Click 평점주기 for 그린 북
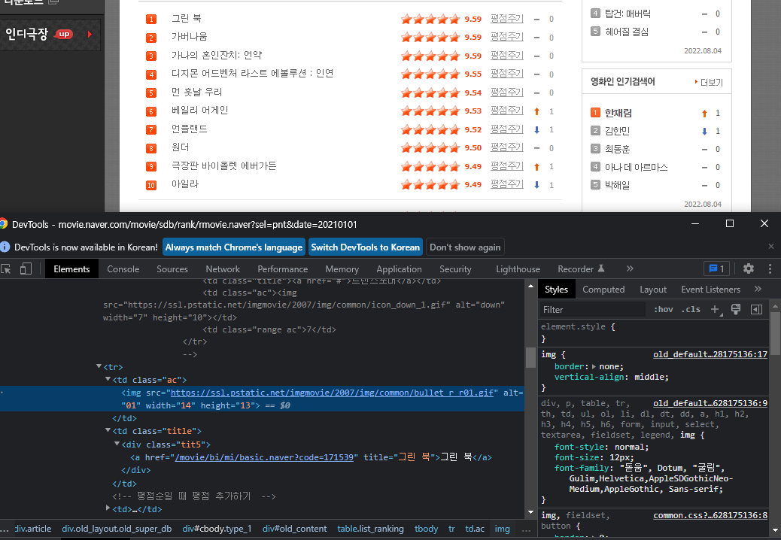This screenshot has width=781, height=540. [x=506, y=18]
